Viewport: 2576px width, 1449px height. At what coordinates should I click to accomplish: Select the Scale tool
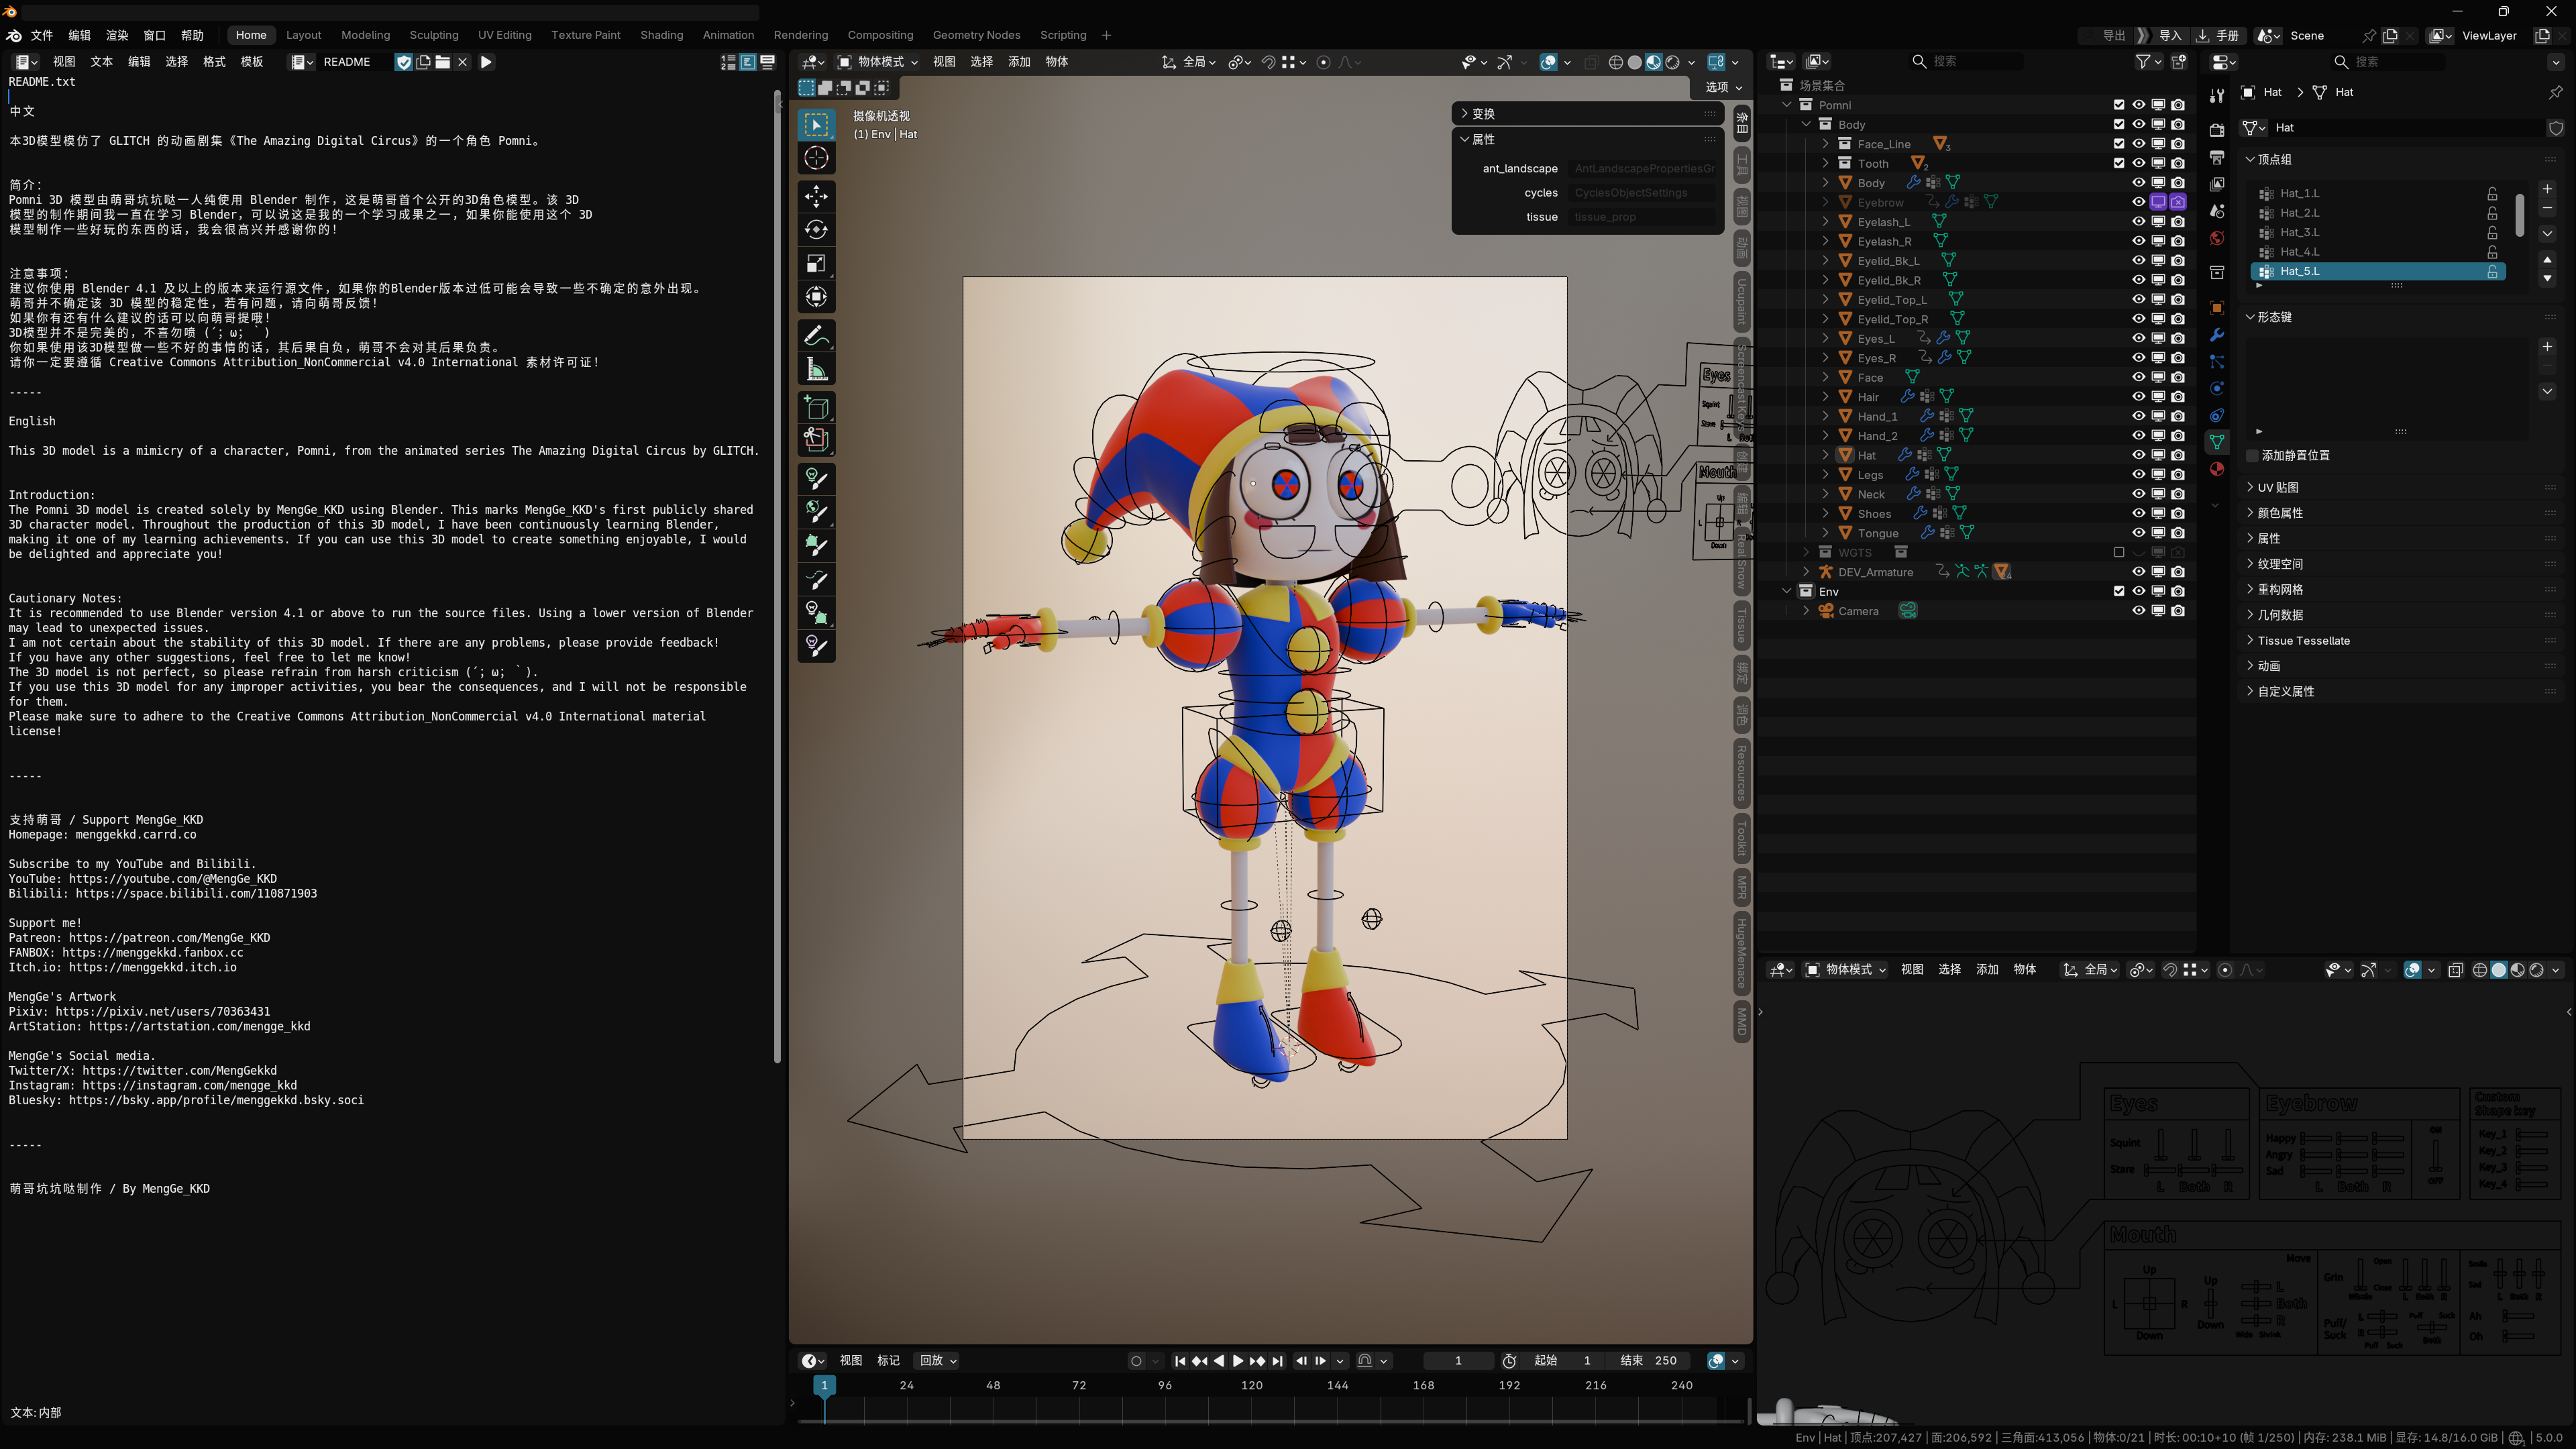(816, 264)
